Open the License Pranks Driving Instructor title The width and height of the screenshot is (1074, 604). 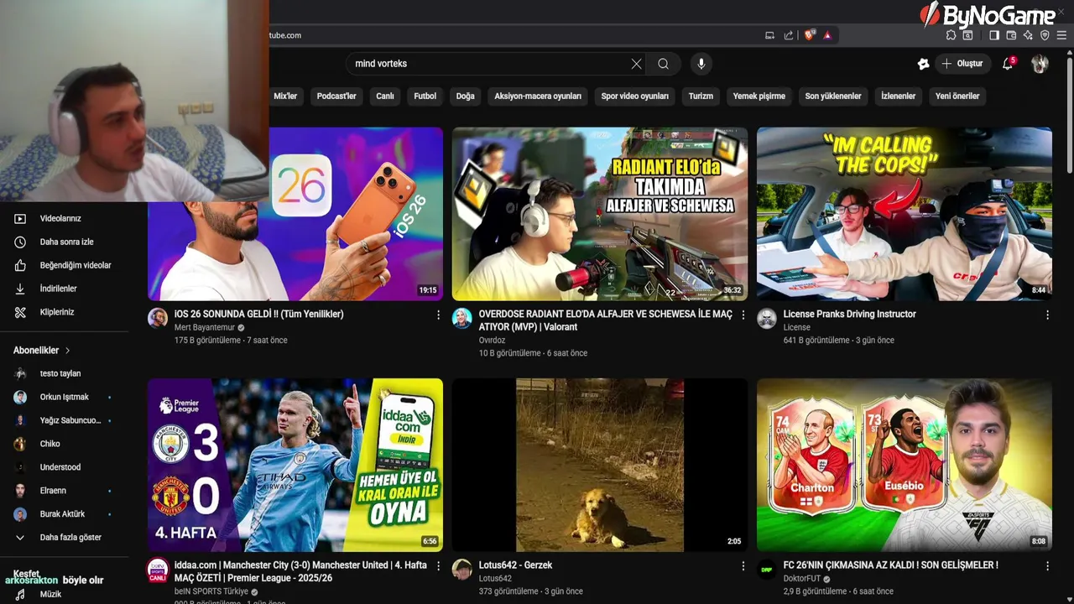849,314
